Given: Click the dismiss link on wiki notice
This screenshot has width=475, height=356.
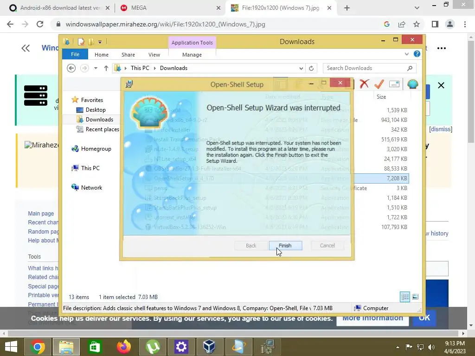Looking at the screenshot, I should pyautogui.click(x=441, y=129).
